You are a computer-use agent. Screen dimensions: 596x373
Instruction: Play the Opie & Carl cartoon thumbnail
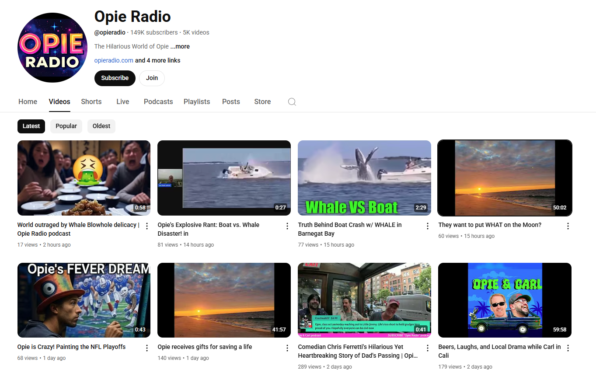tap(505, 300)
